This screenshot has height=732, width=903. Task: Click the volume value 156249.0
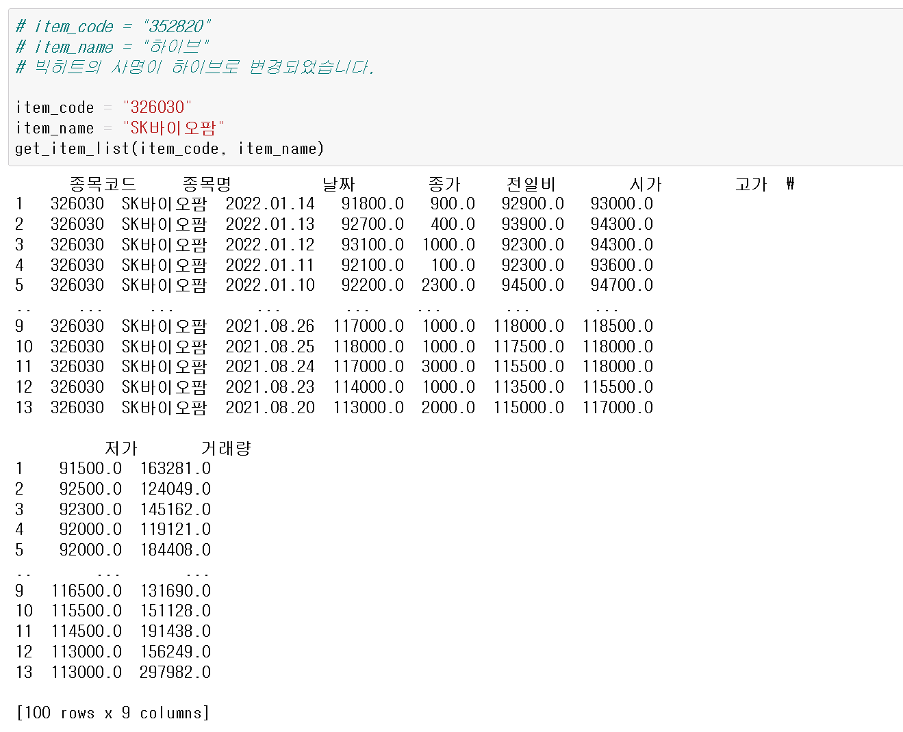point(175,652)
